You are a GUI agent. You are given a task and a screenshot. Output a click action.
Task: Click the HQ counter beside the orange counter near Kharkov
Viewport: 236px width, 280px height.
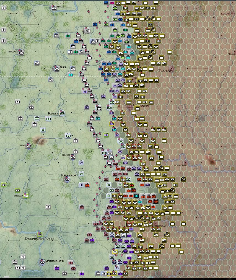point(81,185)
